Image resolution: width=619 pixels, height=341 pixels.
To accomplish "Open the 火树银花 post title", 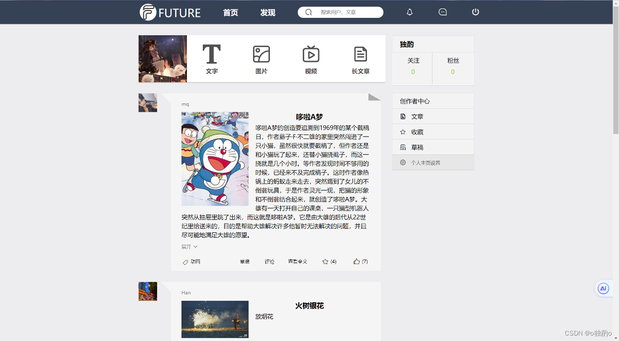I will point(309,305).
